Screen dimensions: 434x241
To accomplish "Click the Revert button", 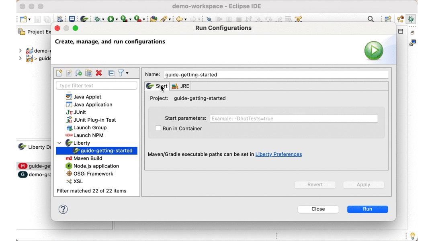I will (315, 184).
